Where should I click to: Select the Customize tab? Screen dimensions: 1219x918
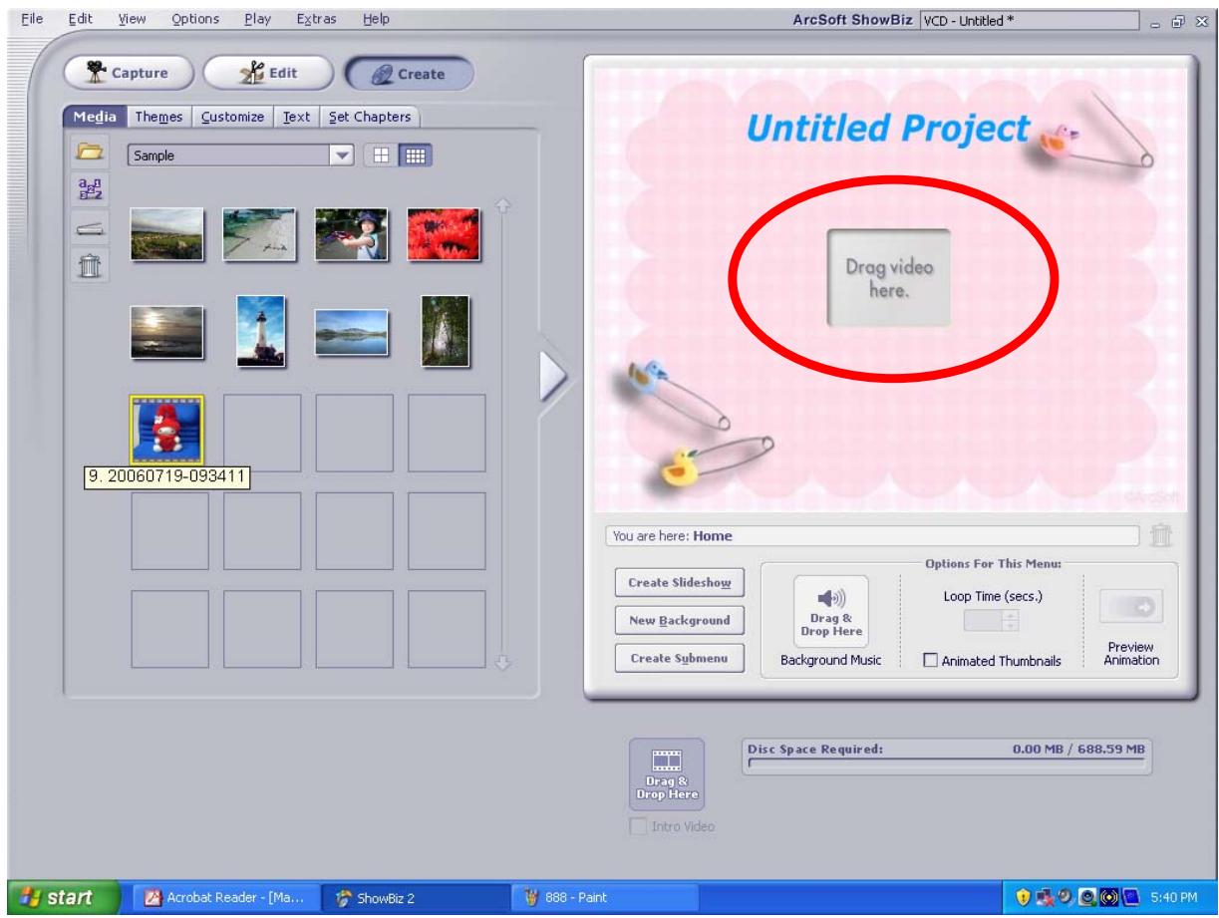[x=232, y=117]
